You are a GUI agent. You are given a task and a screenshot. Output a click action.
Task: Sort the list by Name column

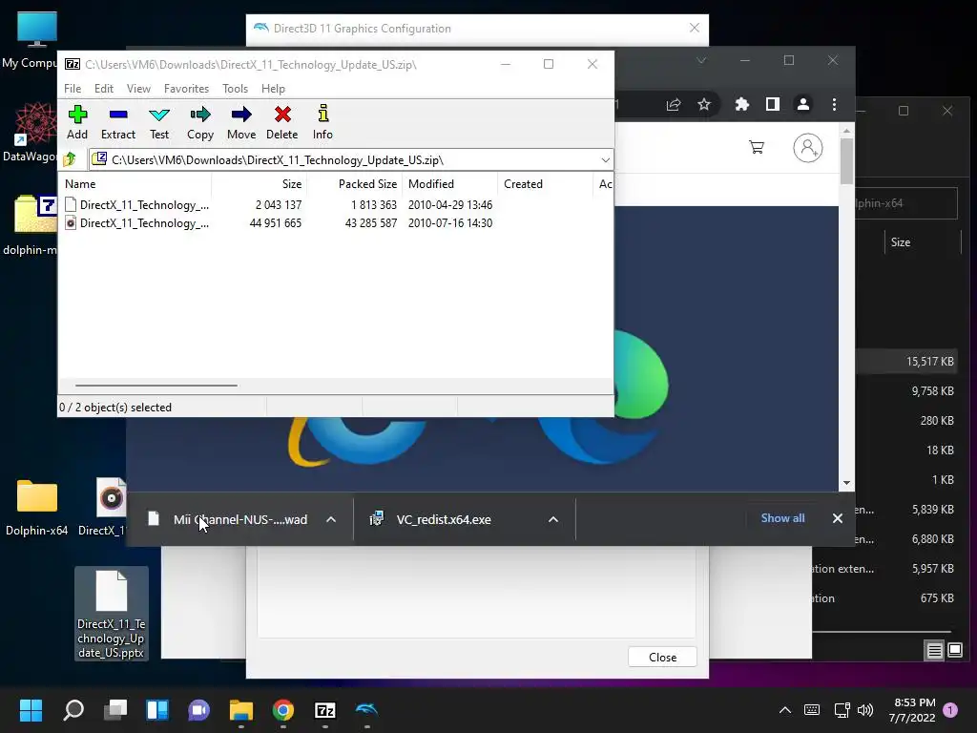pyautogui.click(x=135, y=184)
